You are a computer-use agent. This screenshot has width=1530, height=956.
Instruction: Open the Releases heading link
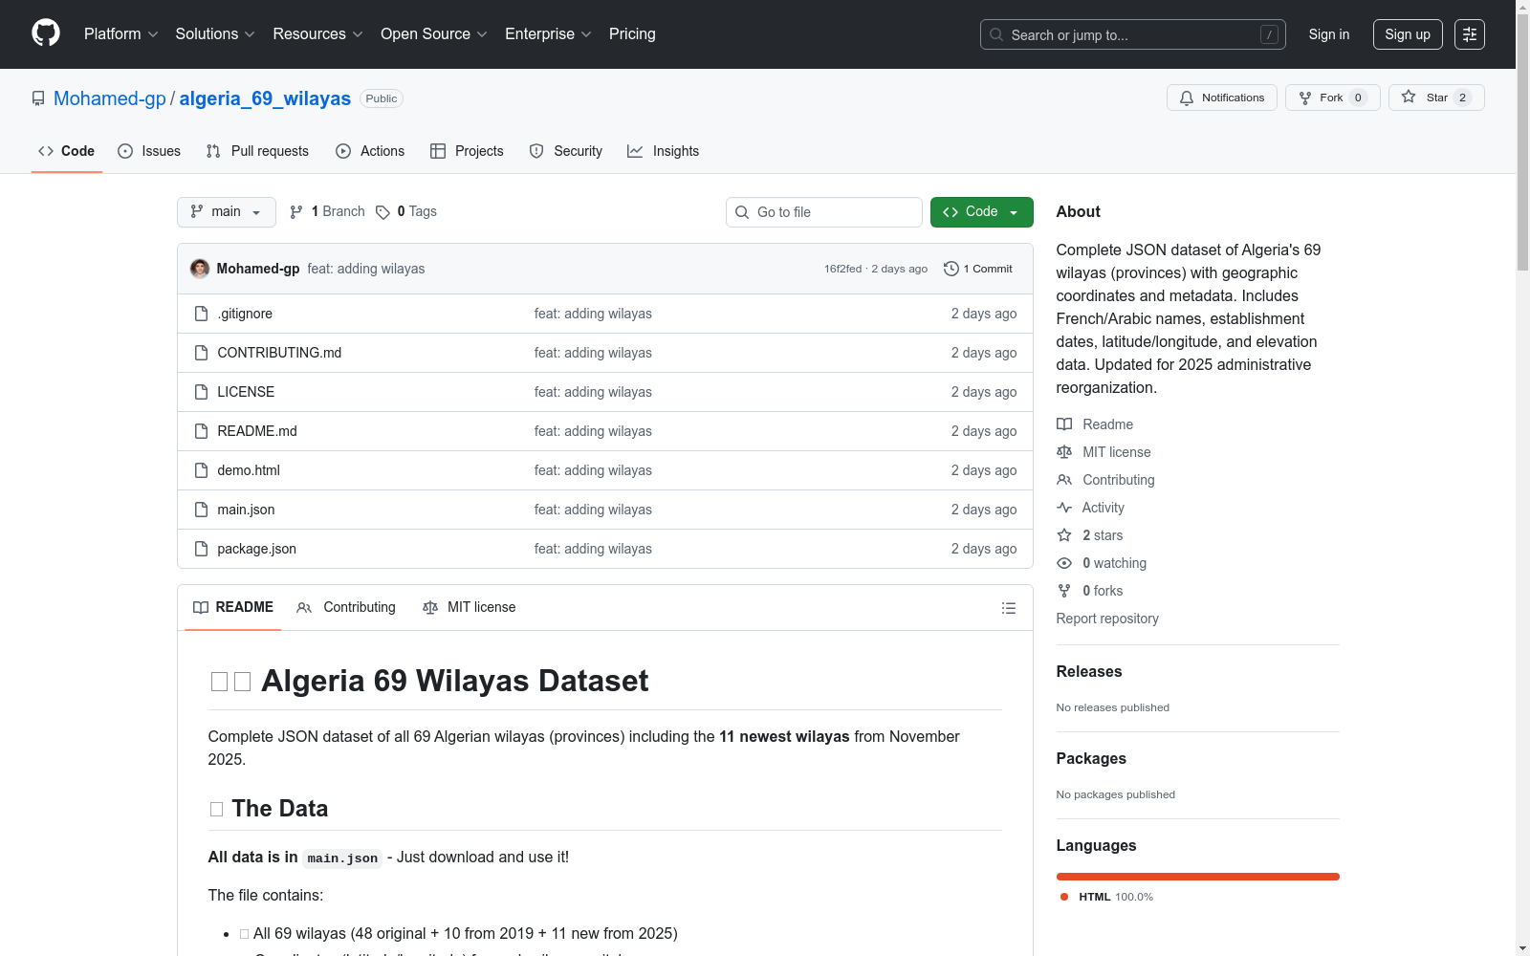(x=1089, y=671)
